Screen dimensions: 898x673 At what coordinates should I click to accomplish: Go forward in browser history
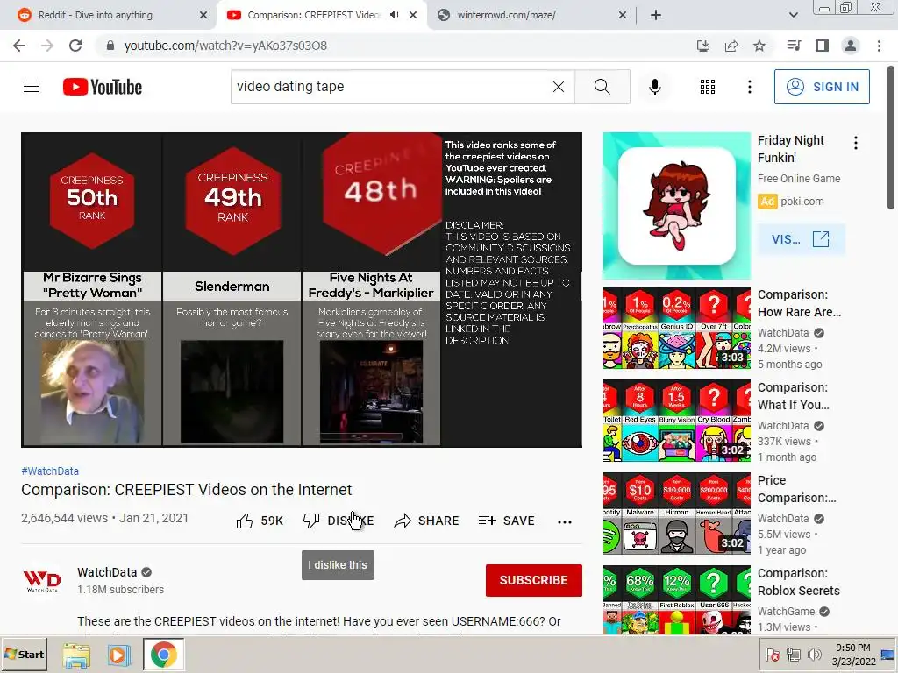pos(47,46)
